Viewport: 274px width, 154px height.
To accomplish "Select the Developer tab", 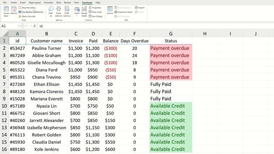I will [x=87, y=3].
